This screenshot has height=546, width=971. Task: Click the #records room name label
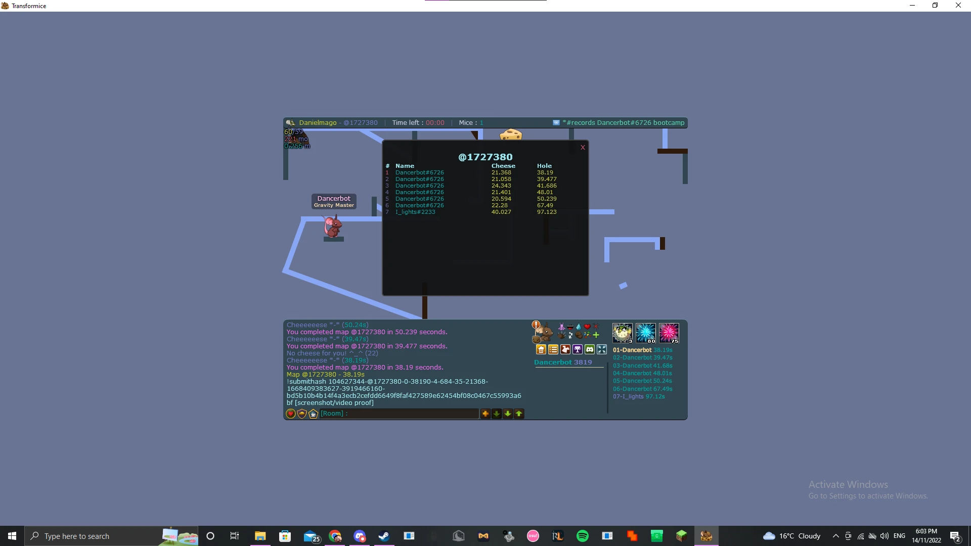(x=624, y=123)
